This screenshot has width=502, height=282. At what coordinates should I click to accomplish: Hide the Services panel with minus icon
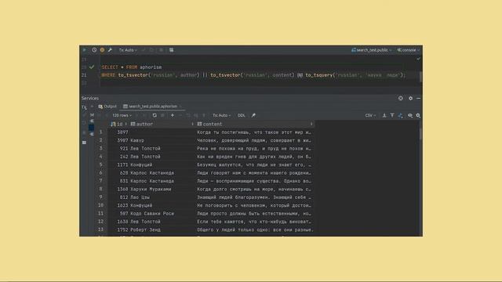click(x=418, y=98)
